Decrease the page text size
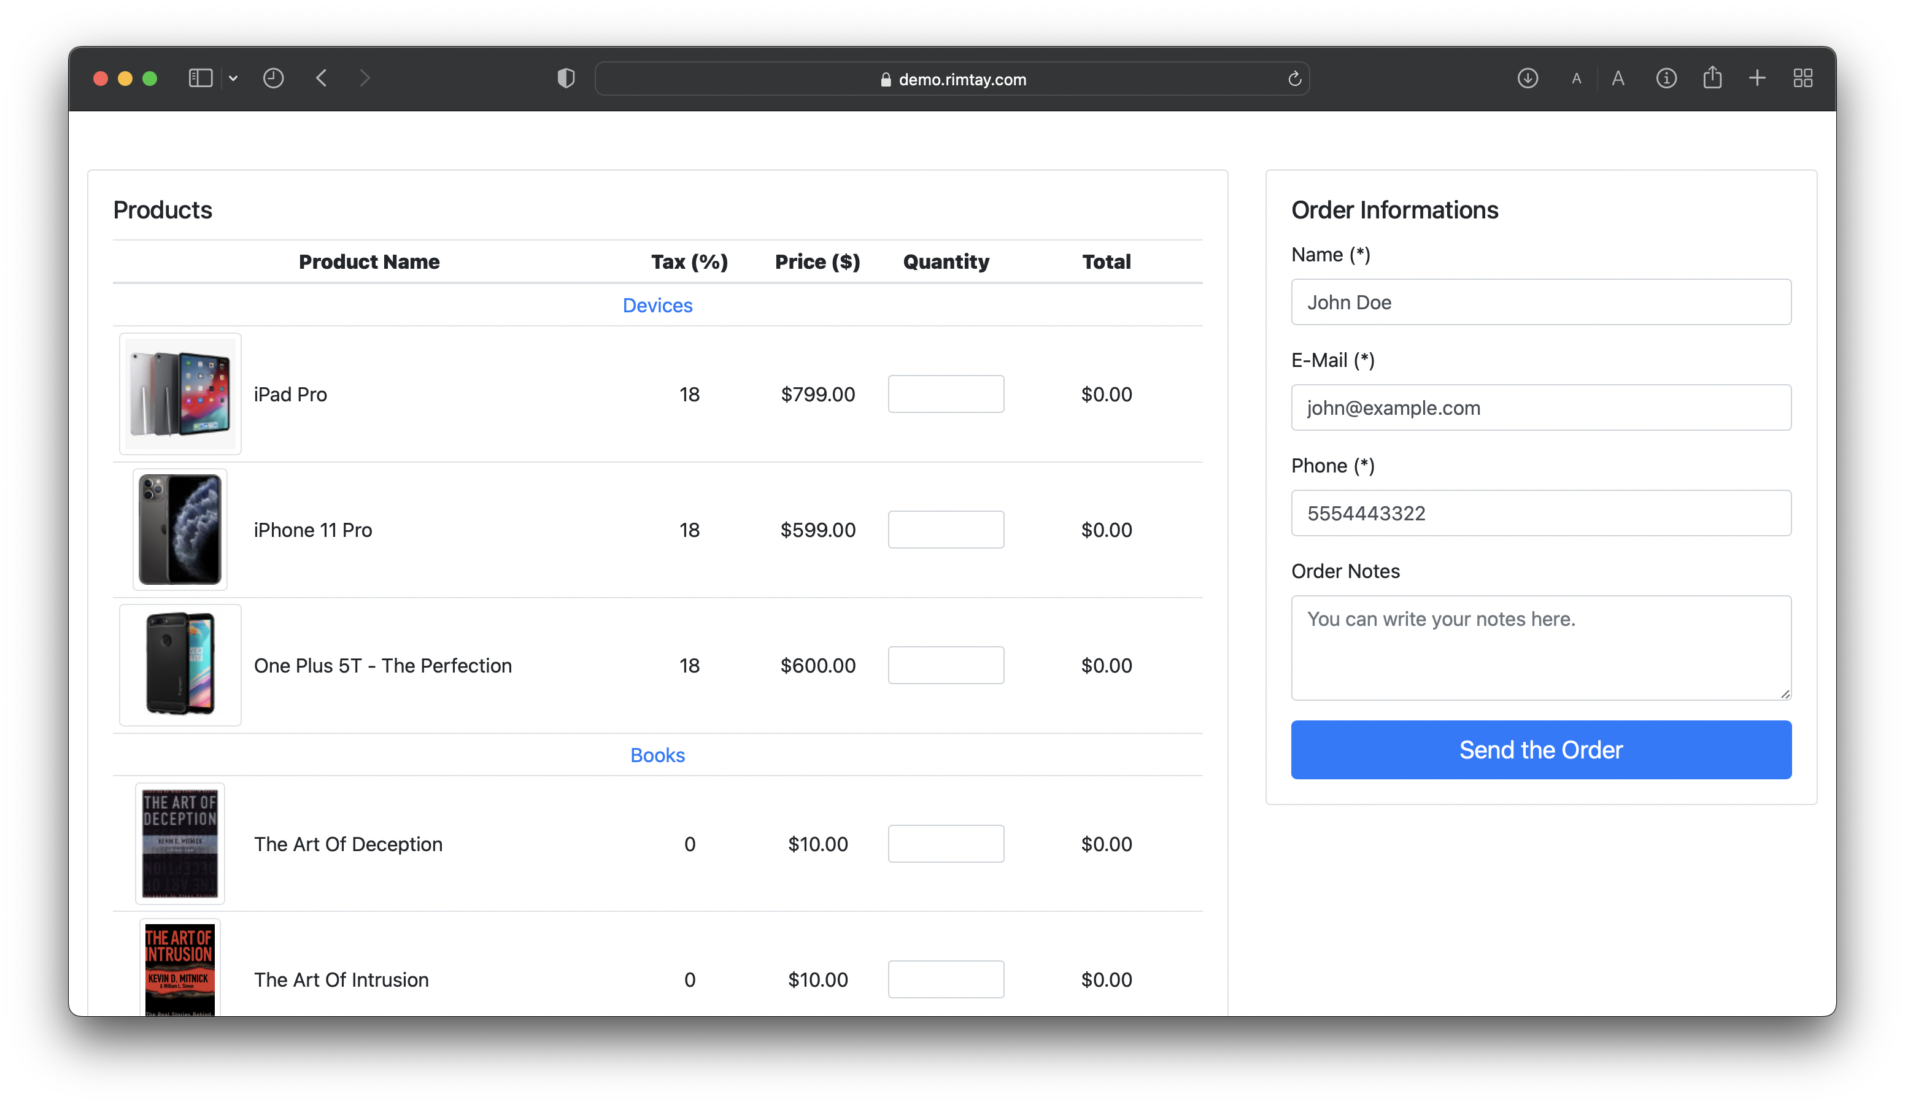1905x1107 pixels. pos(1576,78)
